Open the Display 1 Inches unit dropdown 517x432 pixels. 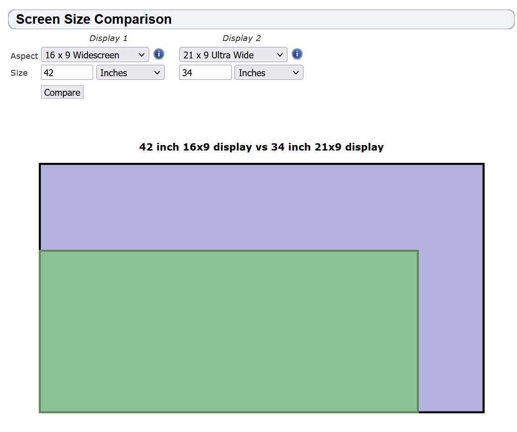(x=130, y=73)
